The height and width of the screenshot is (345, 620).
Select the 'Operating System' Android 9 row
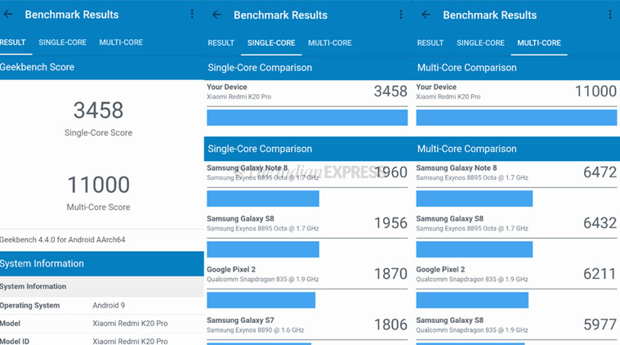(x=102, y=306)
